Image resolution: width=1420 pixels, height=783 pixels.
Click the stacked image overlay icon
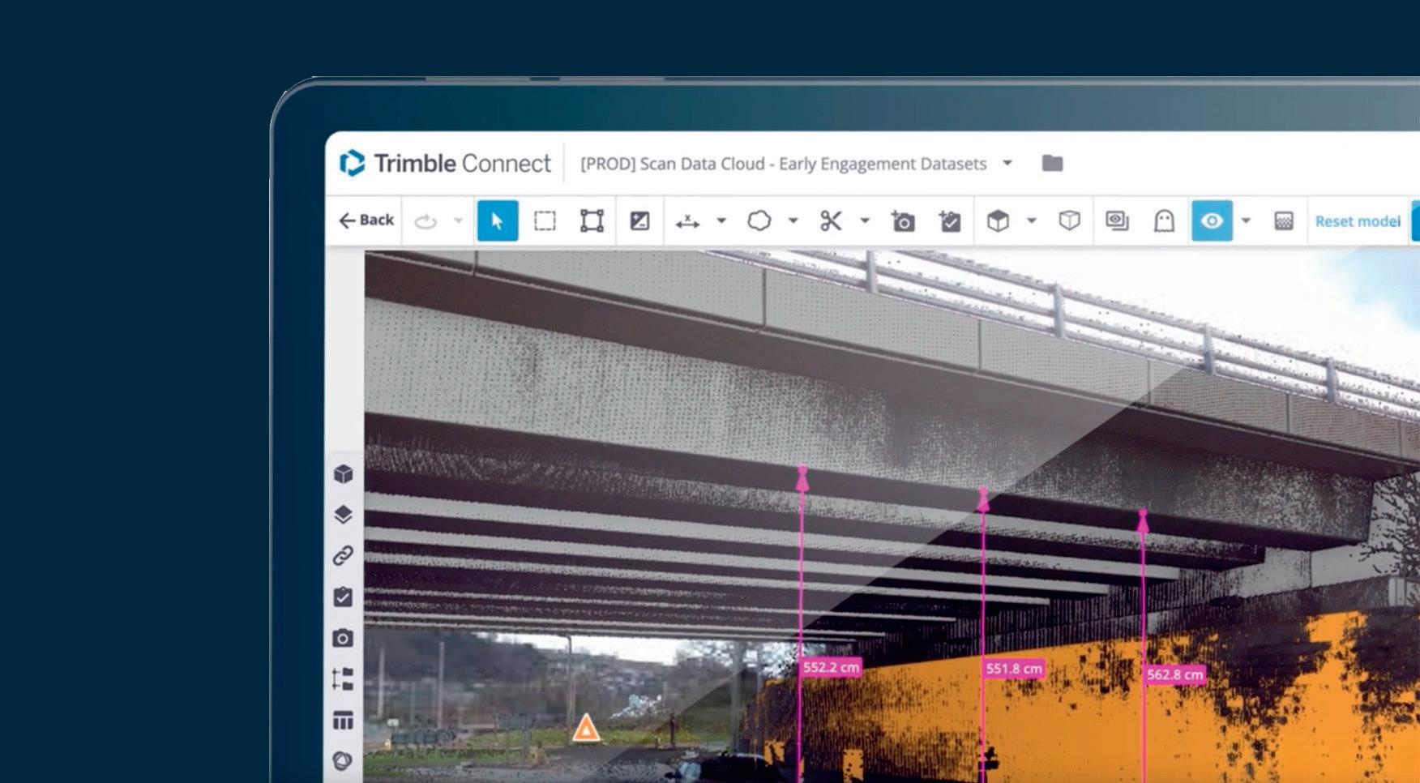[x=1117, y=220]
